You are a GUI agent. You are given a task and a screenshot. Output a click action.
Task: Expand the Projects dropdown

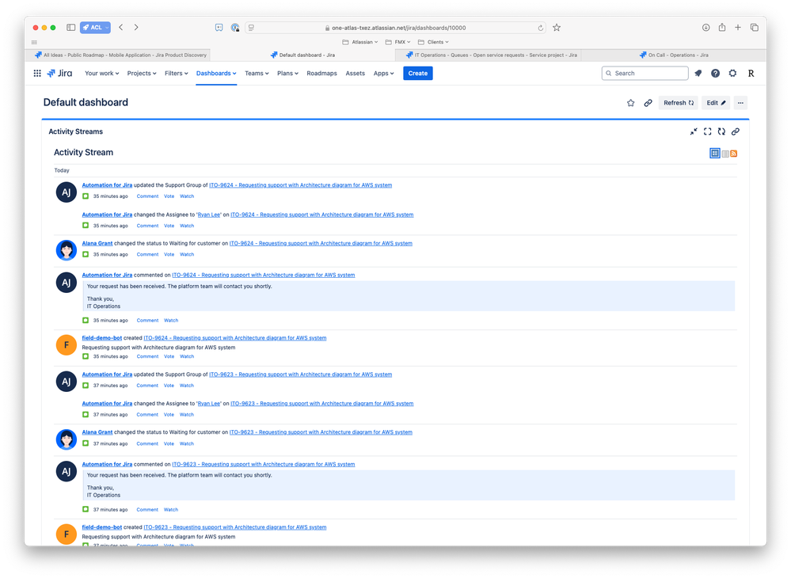[x=141, y=73]
